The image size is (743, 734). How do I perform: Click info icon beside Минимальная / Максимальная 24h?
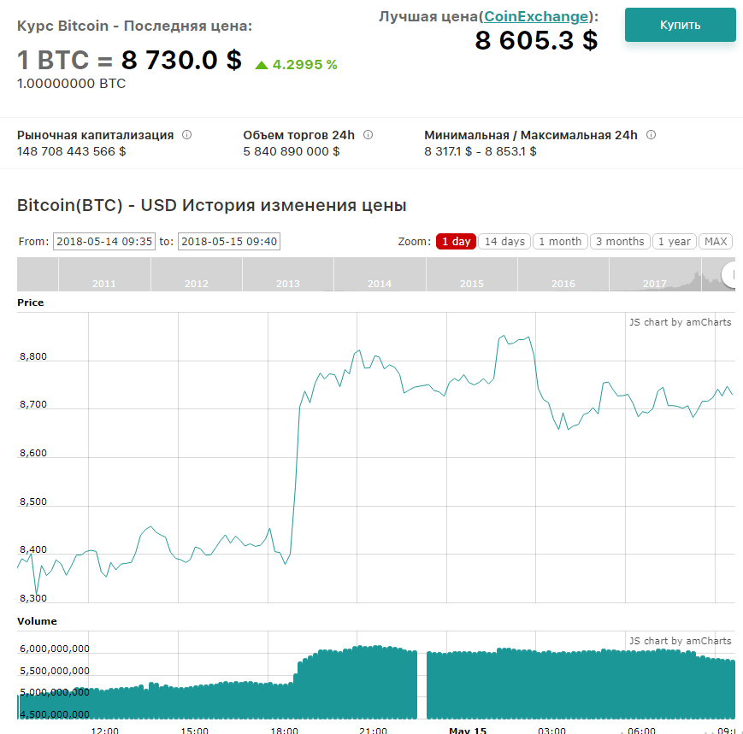(652, 135)
